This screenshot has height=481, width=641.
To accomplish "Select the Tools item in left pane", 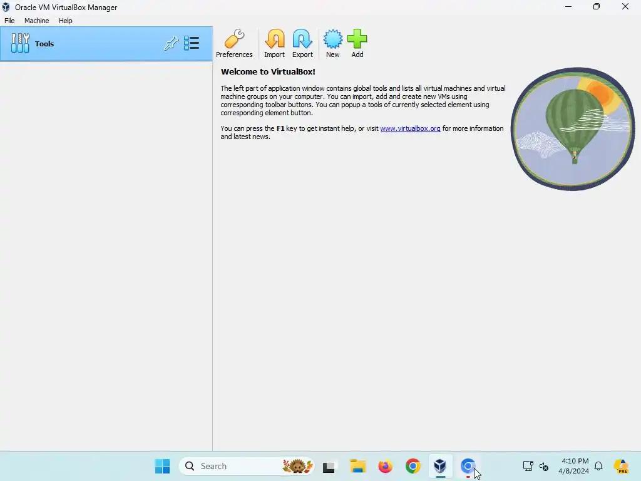I will point(106,44).
